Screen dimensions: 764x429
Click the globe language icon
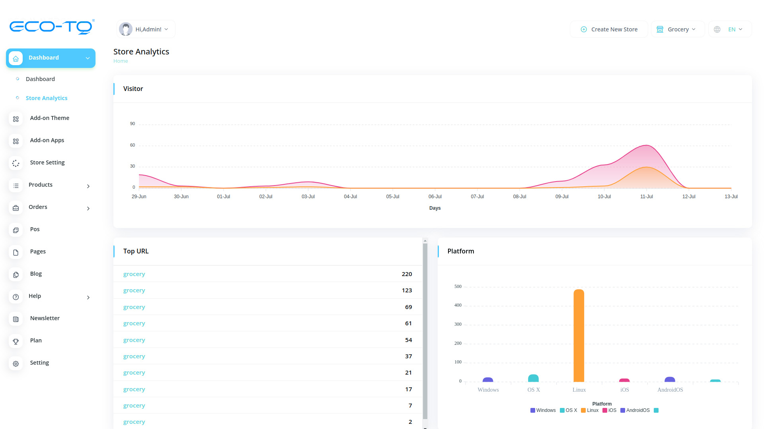[717, 29]
